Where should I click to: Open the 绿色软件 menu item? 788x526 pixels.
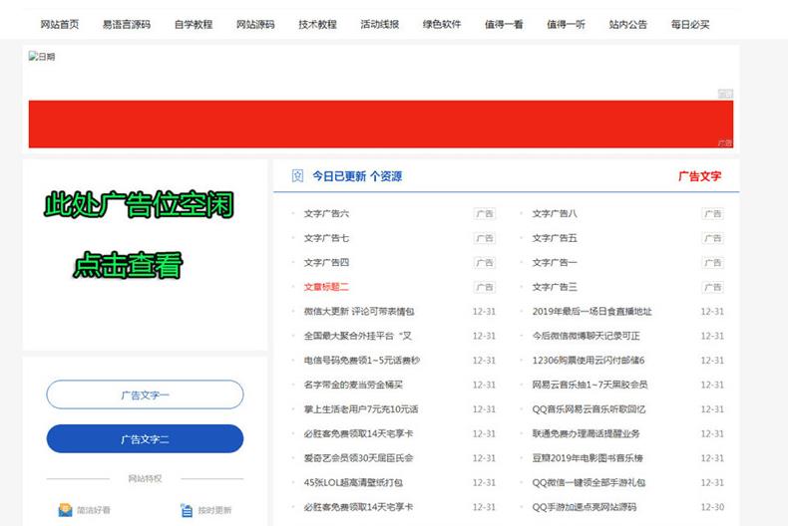(x=442, y=24)
